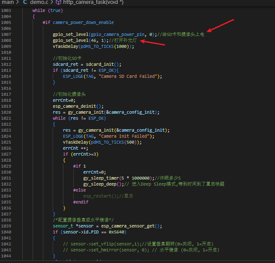Click 'errCnt ++;' statement
The width and height of the screenshot is (275, 263).
coord(75,148)
